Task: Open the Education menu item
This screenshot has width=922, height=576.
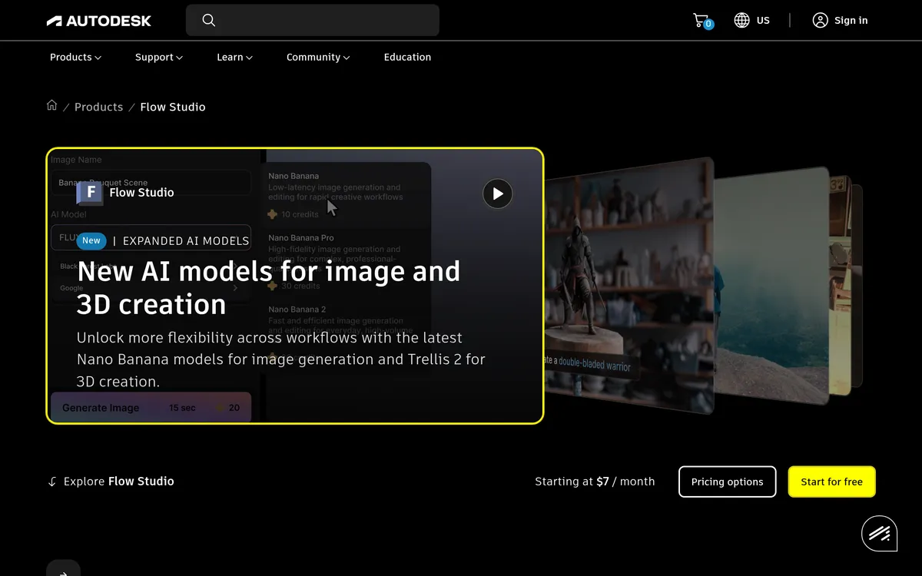Action: coord(407,58)
